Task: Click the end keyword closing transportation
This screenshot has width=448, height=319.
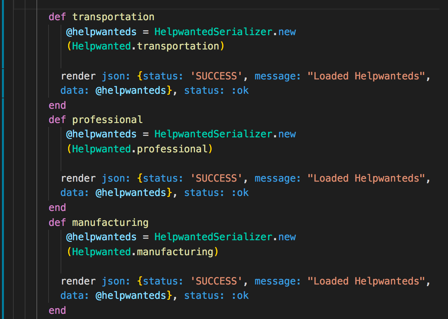Action: 57,105
